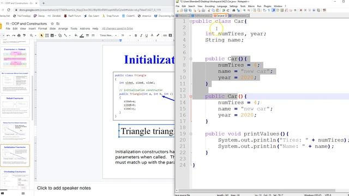Click Notepad++ Find binoculars icon
Viewport: 349px width, 196px height.
(x=234, y=10)
